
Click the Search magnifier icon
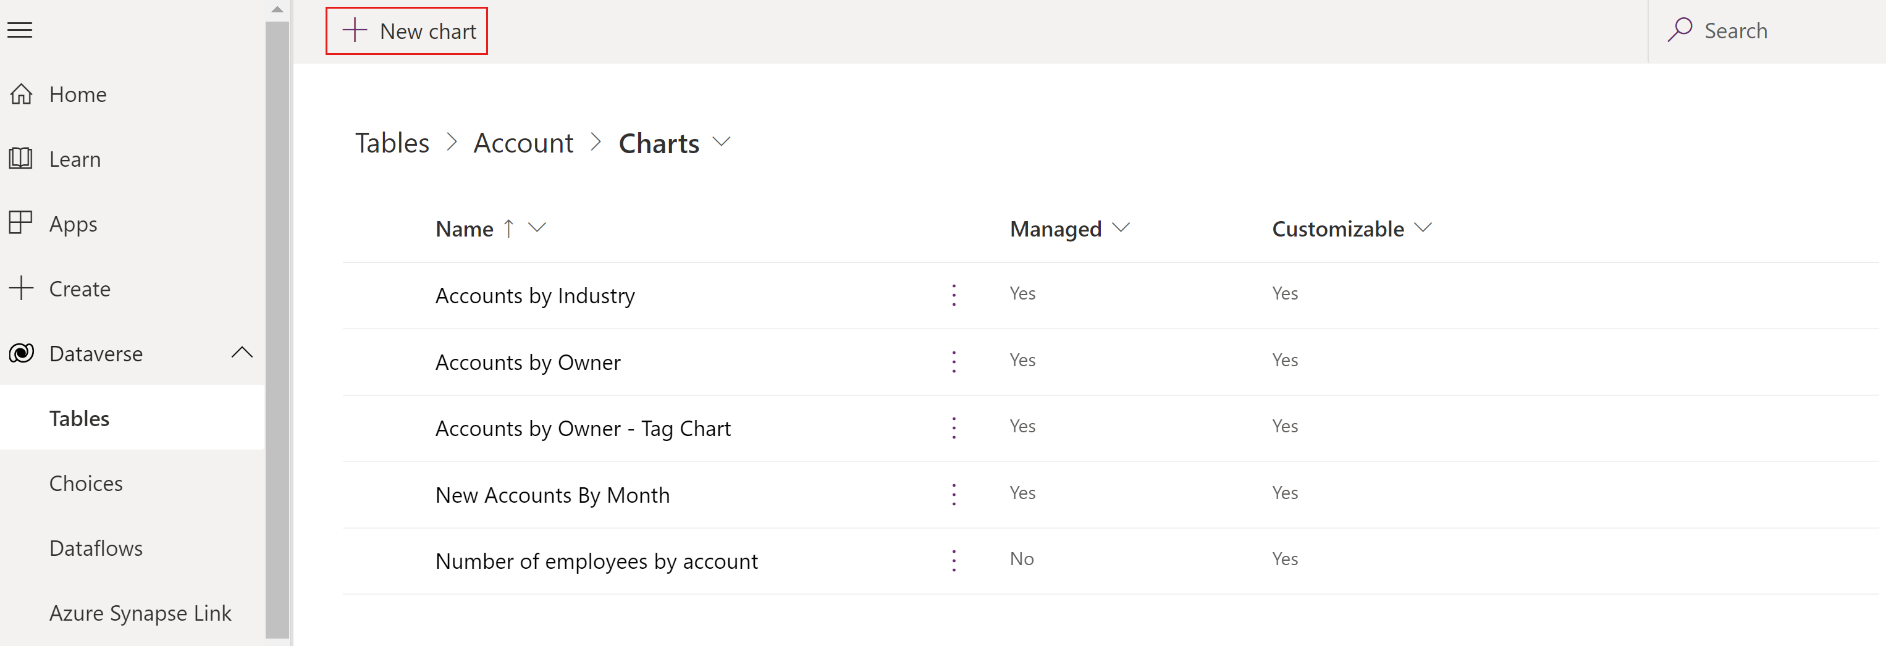pyautogui.click(x=1682, y=30)
